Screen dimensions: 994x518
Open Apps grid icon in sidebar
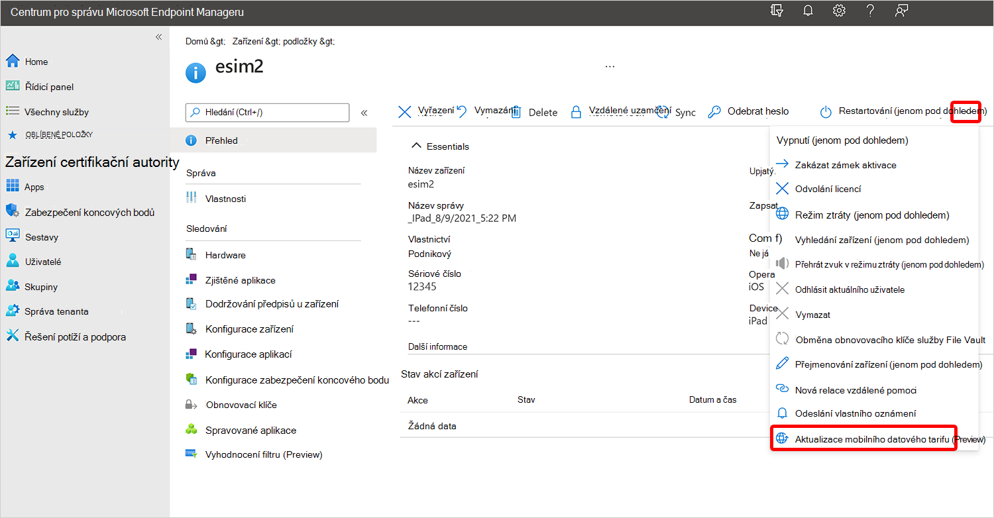tap(13, 186)
